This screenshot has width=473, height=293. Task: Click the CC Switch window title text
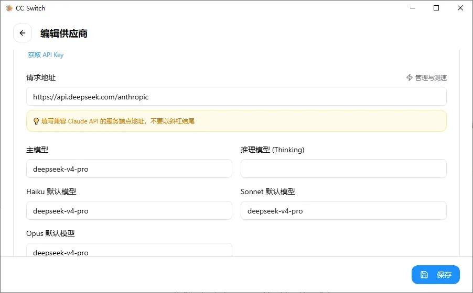[x=30, y=8]
